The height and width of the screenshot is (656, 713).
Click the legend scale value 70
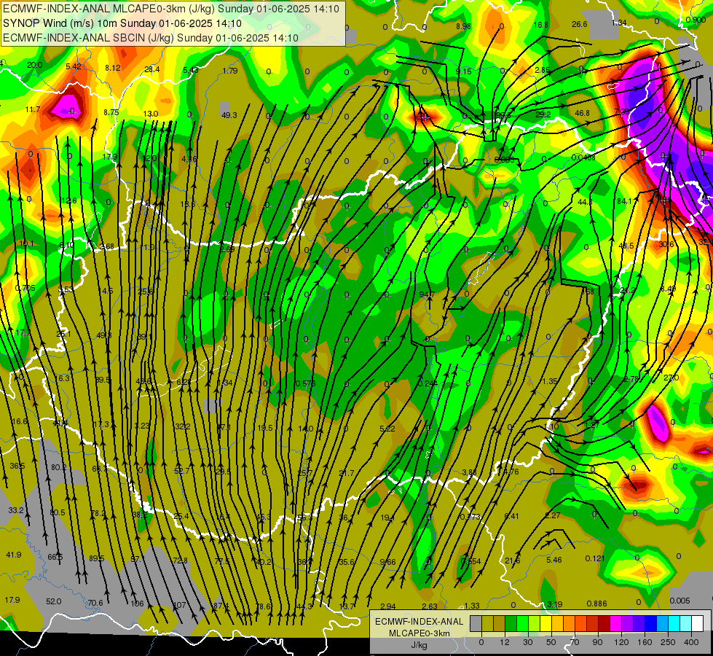point(575,642)
